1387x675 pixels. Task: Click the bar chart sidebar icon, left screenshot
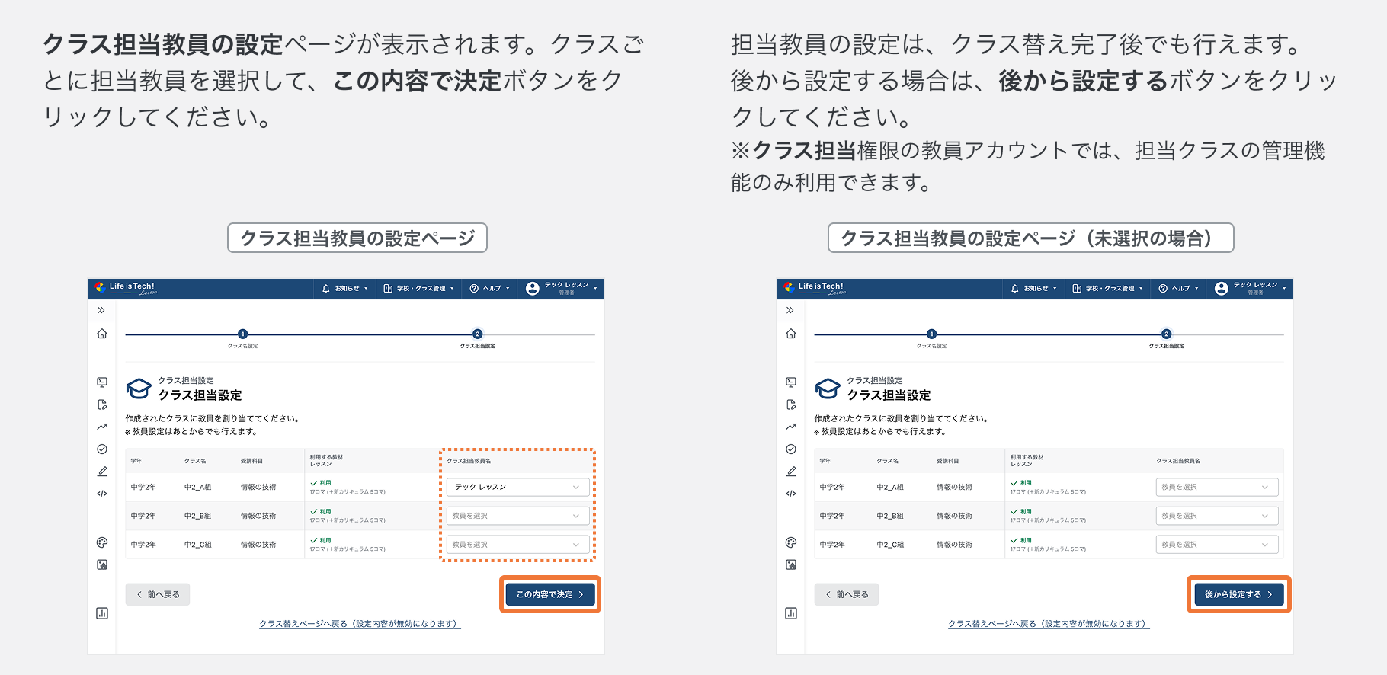pos(102,613)
